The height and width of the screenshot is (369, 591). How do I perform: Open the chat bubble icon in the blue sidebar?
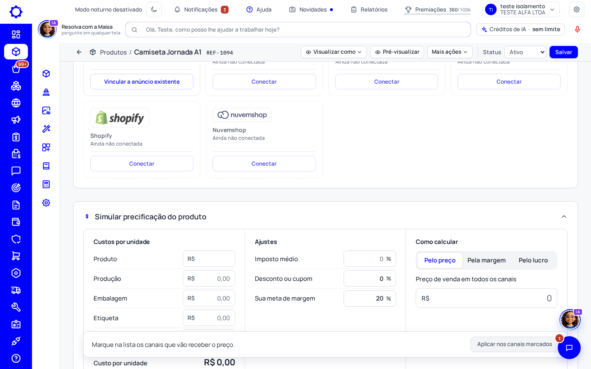click(x=16, y=171)
